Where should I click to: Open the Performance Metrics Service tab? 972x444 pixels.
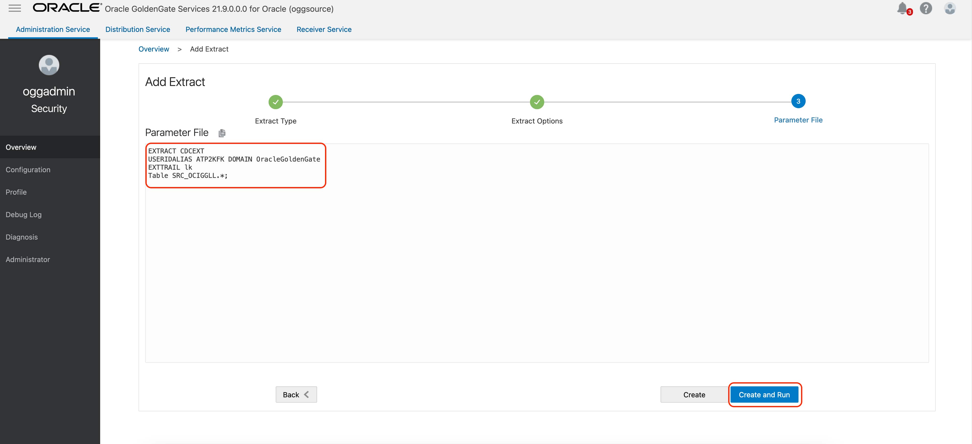(233, 29)
